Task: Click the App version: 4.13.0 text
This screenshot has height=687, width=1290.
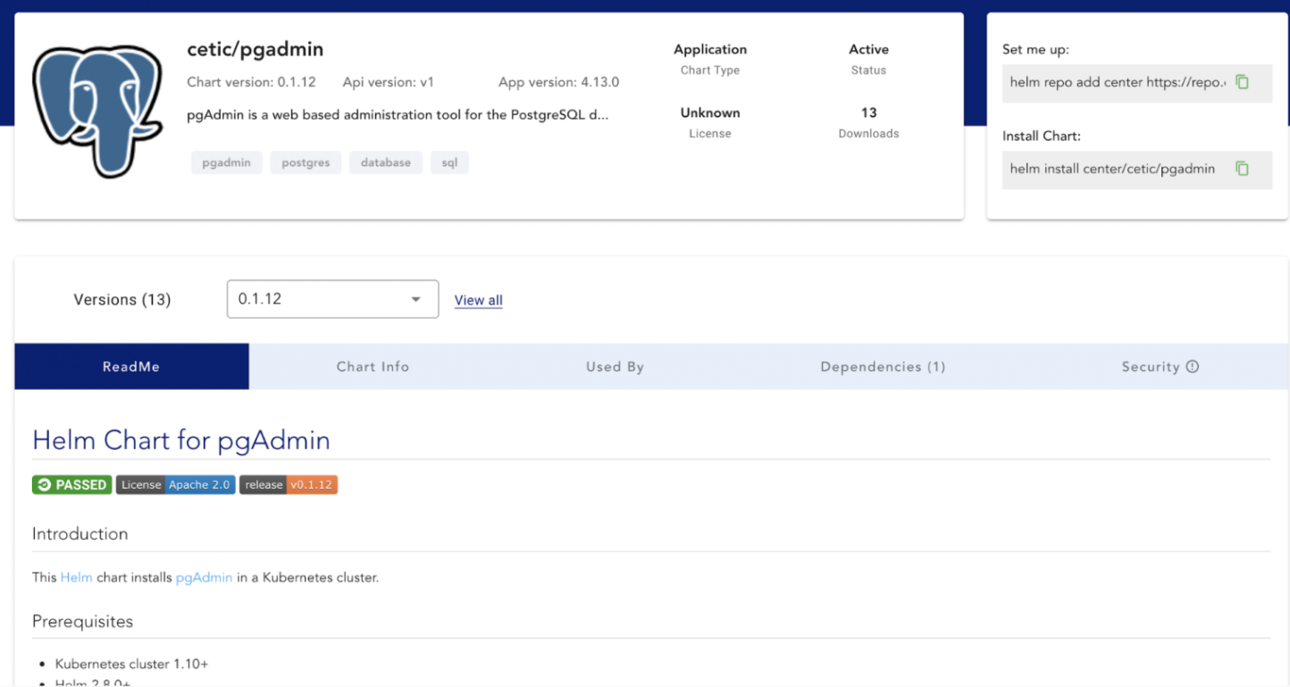Action: tap(559, 82)
